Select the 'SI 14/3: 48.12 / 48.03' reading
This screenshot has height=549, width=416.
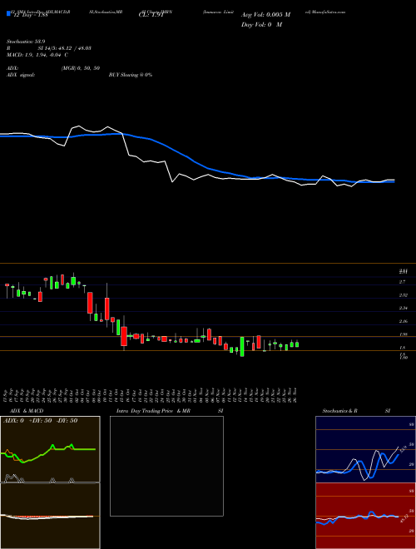[x=65, y=48]
